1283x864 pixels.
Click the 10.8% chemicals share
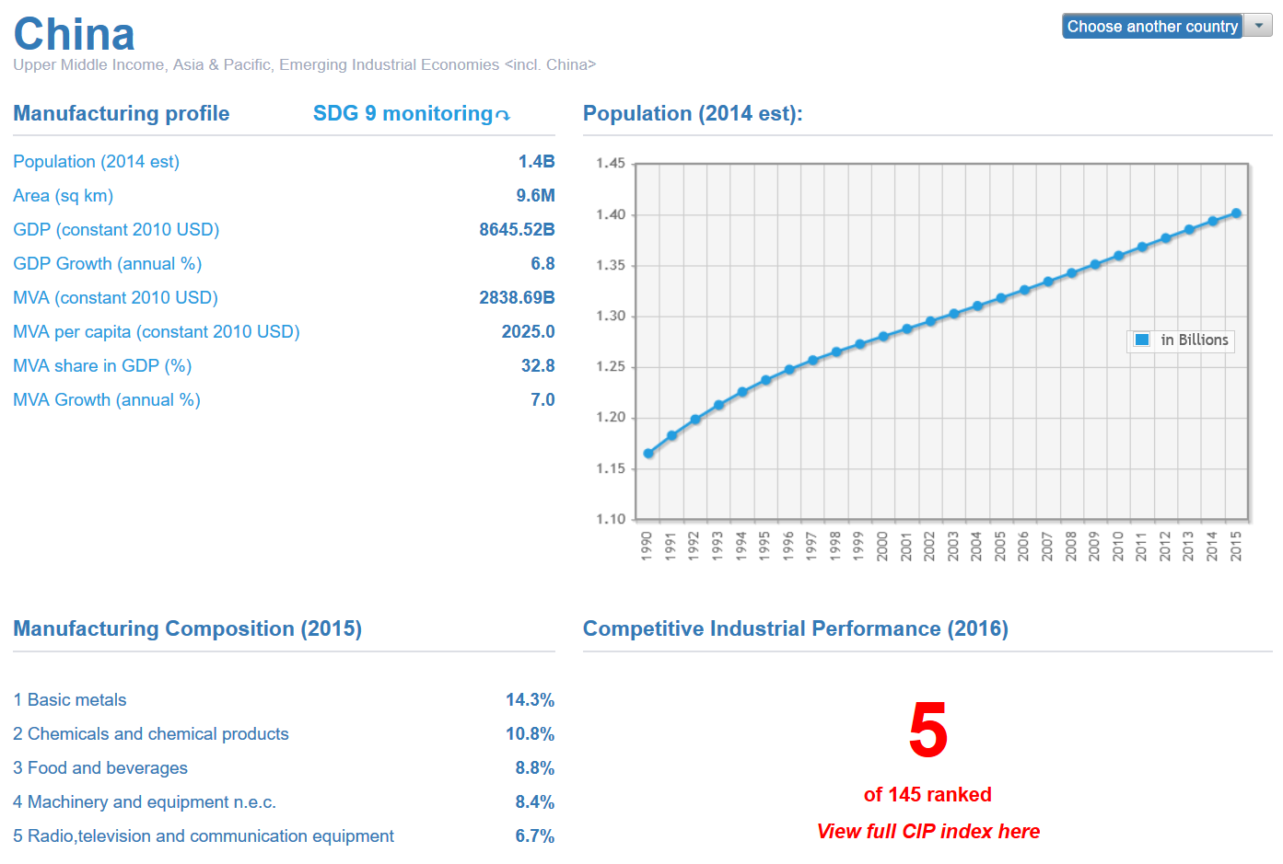(530, 734)
